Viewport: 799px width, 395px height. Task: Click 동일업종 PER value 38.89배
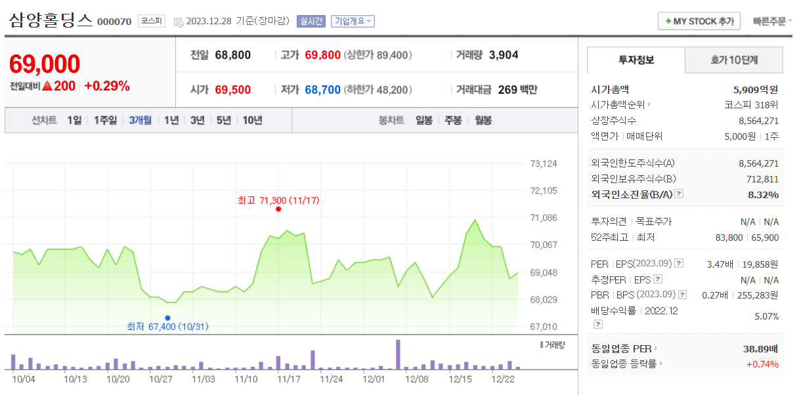point(761,348)
